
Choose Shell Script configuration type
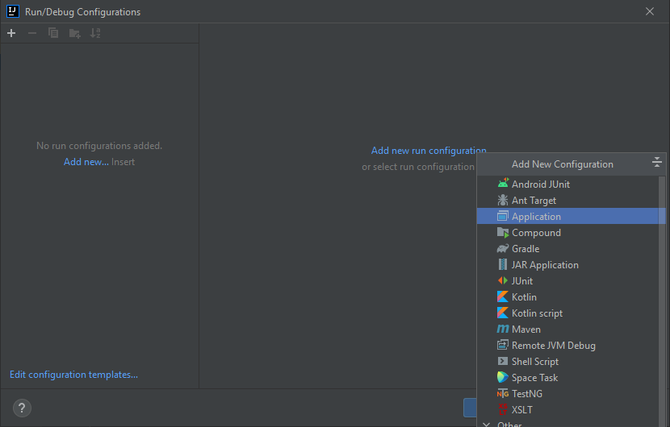567,361
